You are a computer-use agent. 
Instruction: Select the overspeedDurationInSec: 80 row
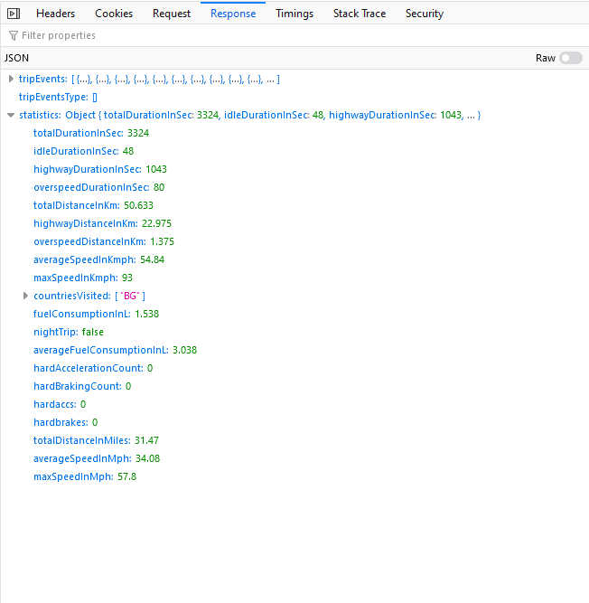click(x=294, y=187)
